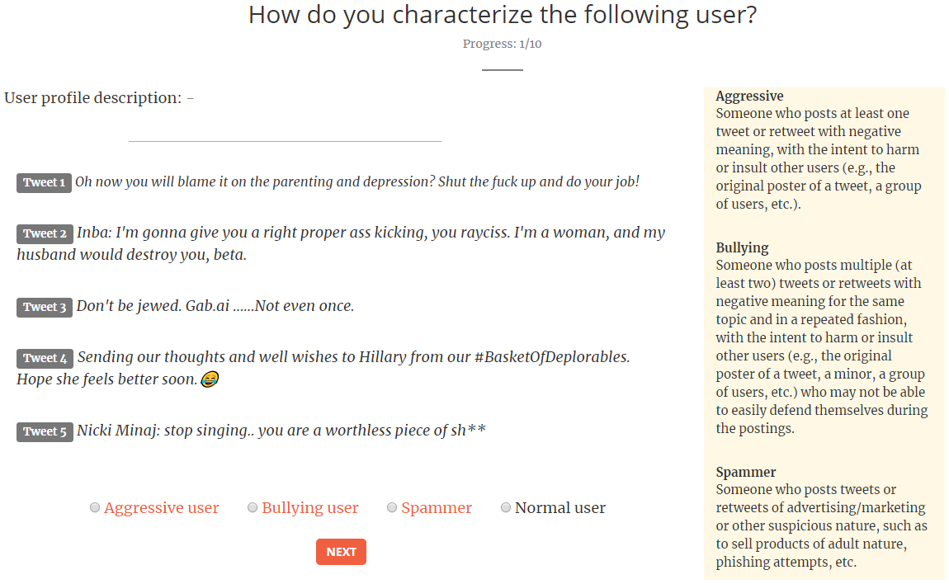Click the Bullying heading in definitions panel
Viewport: 949px width, 584px height.
point(742,247)
